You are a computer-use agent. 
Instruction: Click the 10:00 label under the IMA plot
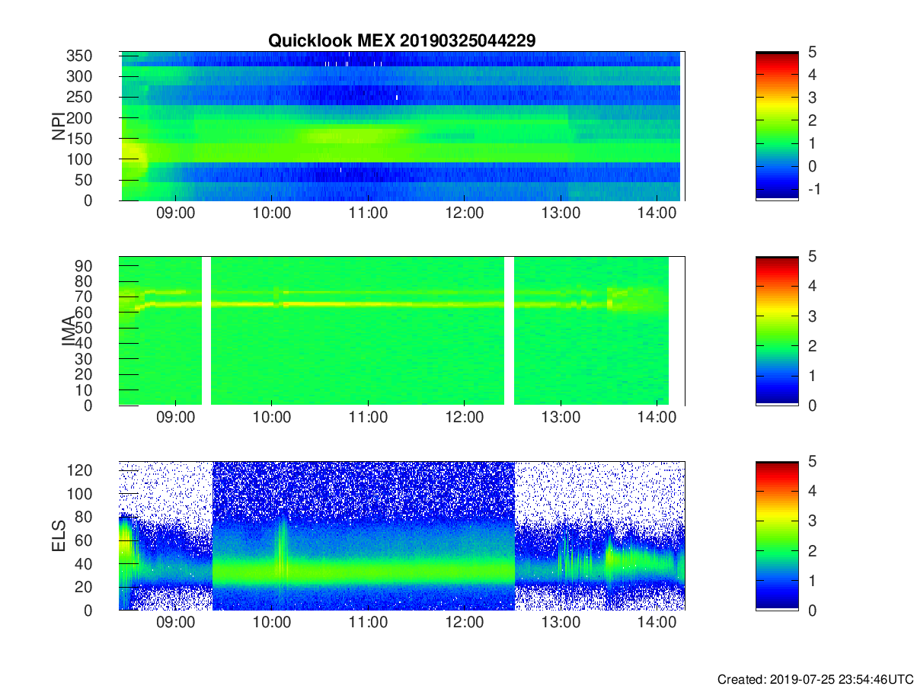pyautogui.click(x=272, y=418)
